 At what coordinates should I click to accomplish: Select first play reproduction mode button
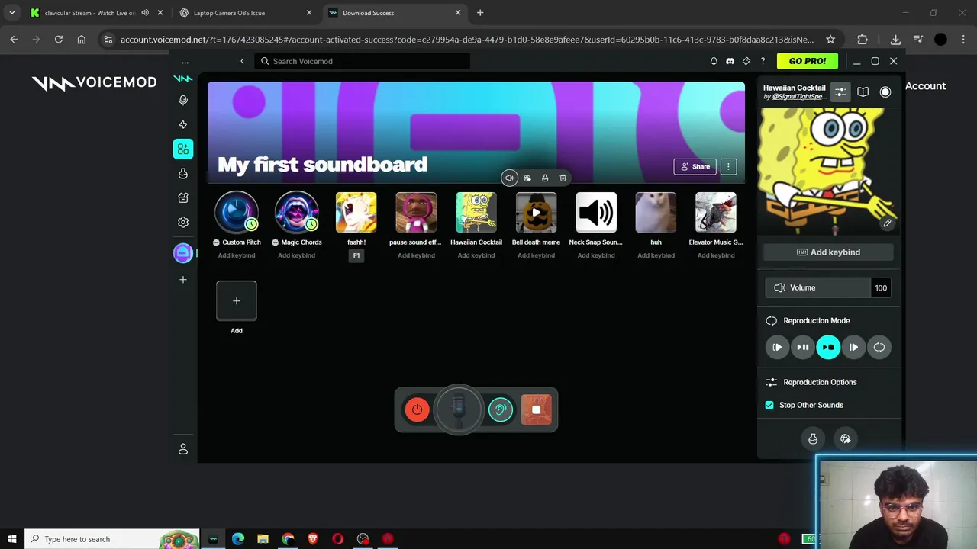tap(777, 347)
